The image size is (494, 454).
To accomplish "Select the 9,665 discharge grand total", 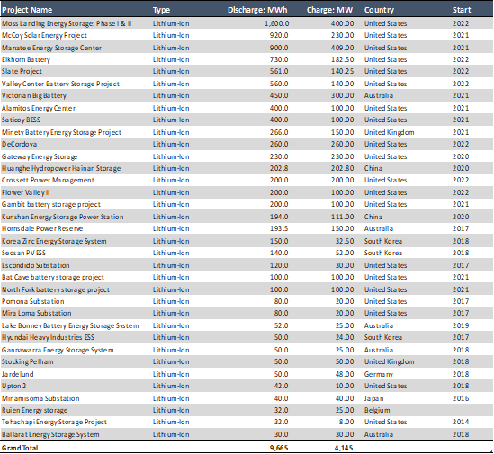I will (x=279, y=448).
